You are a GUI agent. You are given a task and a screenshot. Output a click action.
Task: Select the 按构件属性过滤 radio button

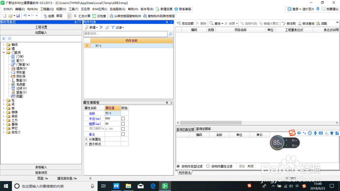[208, 166]
